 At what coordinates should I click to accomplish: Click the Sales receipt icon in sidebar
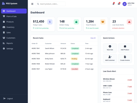click(x=4, y=33)
